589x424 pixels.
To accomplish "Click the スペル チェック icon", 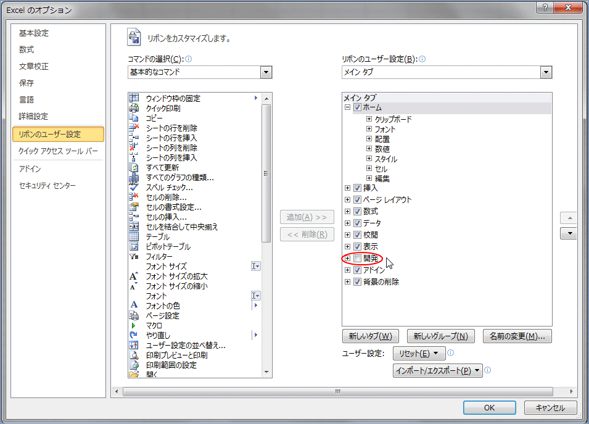I will 134,187.
